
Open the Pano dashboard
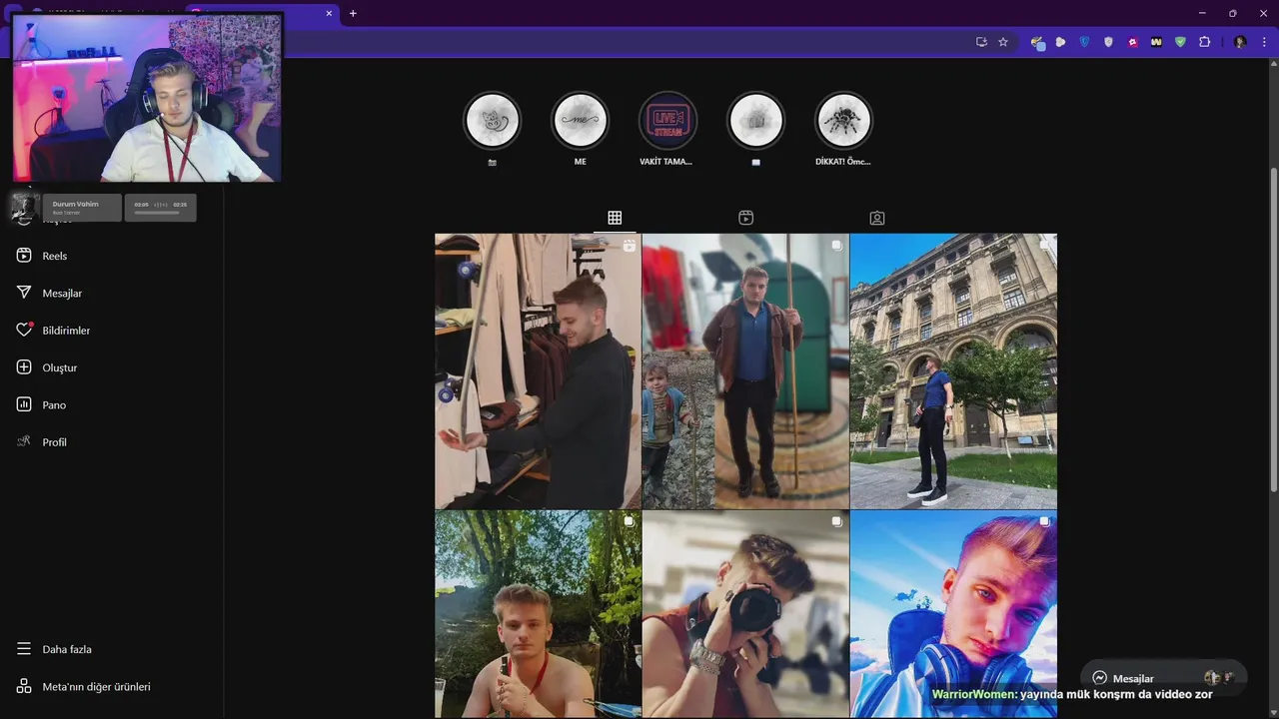pos(41,404)
